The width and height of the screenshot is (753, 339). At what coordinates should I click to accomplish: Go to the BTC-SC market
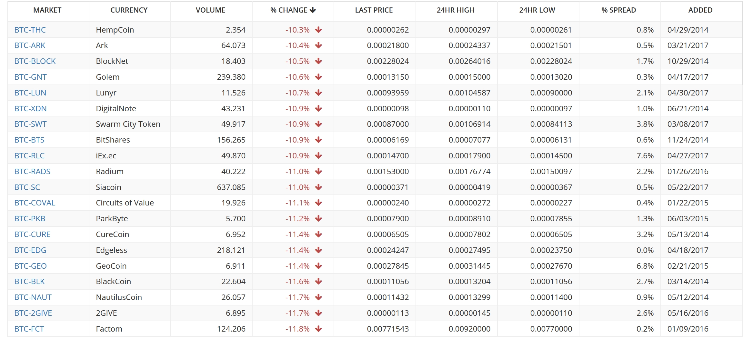click(x=27, y=187)
